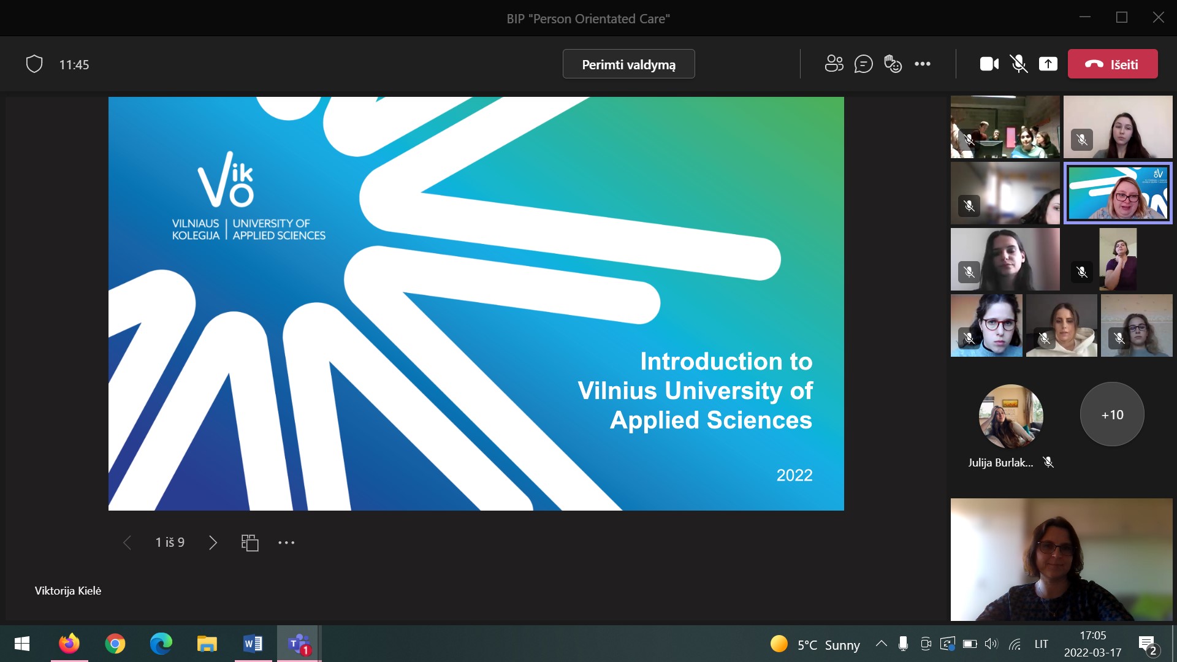Open the slide more options menu below the slide

[x=286, y=542]
